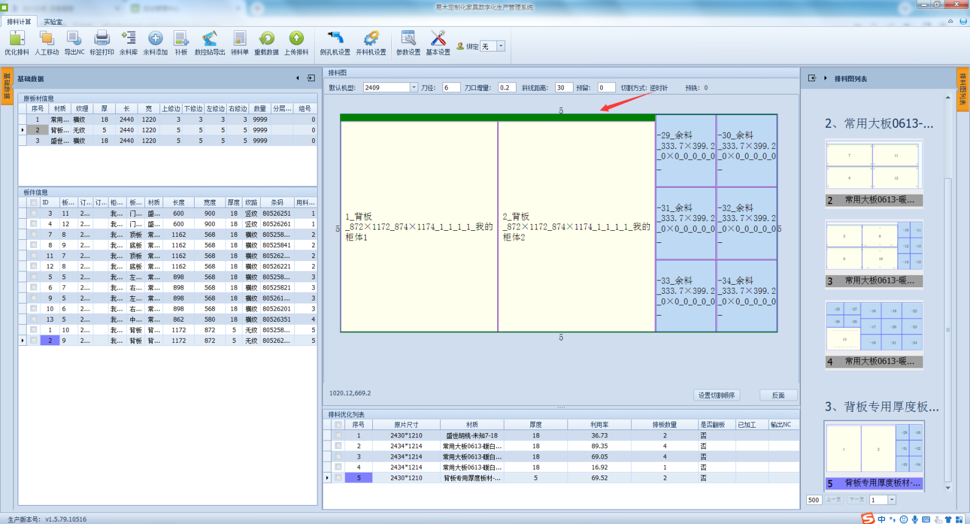Select nesting thumbnail 3 常用大板0613
This screenshot has height=524, width=970.
coord(874,254)
